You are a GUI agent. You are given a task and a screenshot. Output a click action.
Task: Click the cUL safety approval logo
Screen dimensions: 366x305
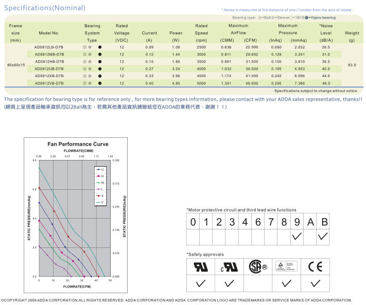point(229,267)
